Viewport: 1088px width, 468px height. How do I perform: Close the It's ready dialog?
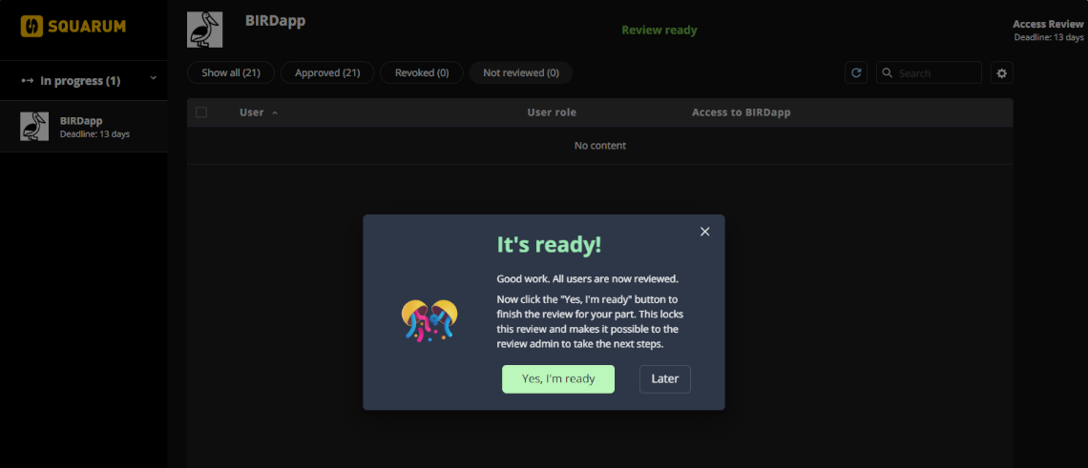705,232
